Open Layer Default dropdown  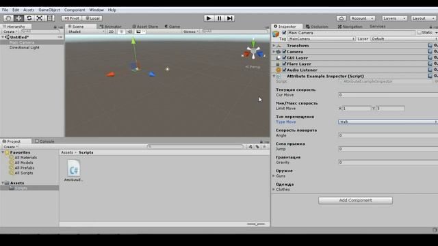tap(404, 39)
